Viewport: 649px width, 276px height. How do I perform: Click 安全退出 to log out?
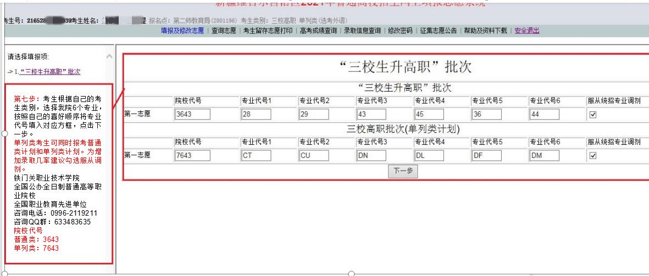pos(526,31)
